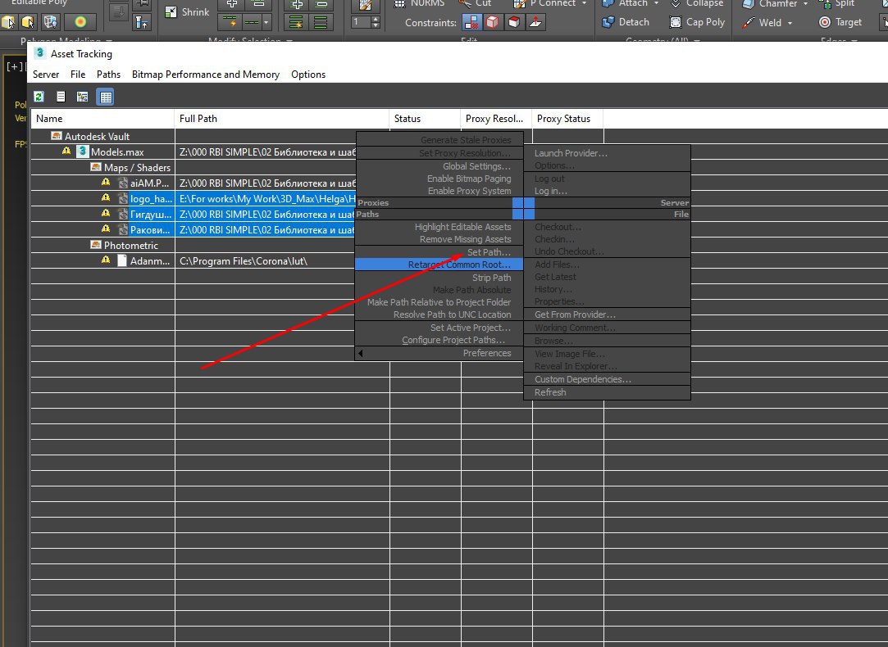
Task: Click the Cap Poly icon in ribbon
Action: tap(675, 23)
